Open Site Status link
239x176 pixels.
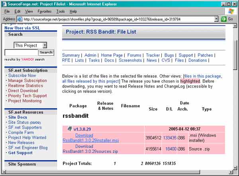point(24,122)
